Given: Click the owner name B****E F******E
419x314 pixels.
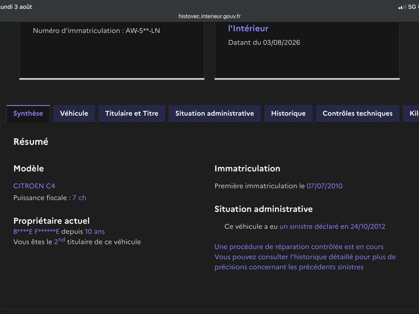Looking at the screenshot, I should point(36,231).
